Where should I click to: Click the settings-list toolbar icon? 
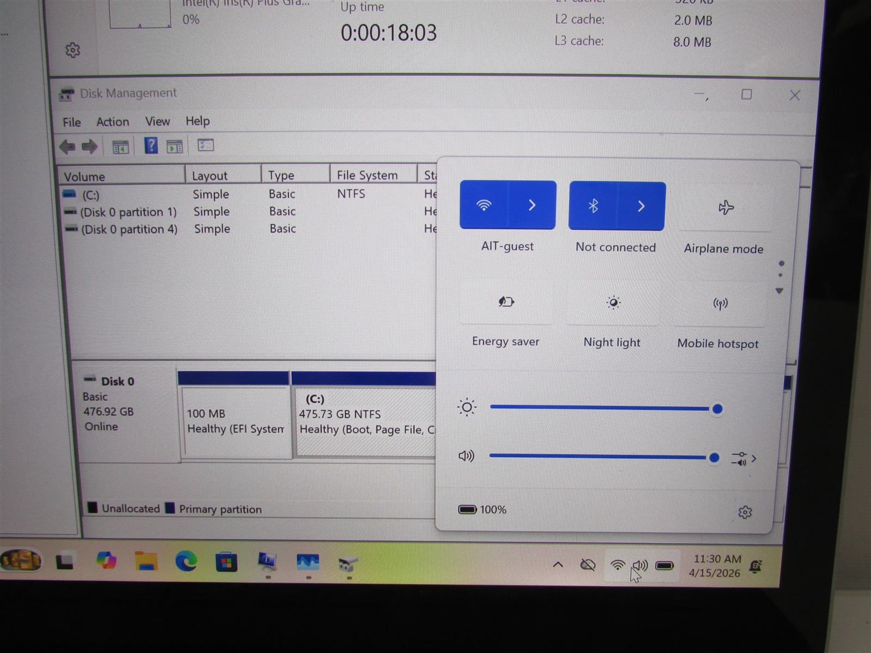(206, 145)
